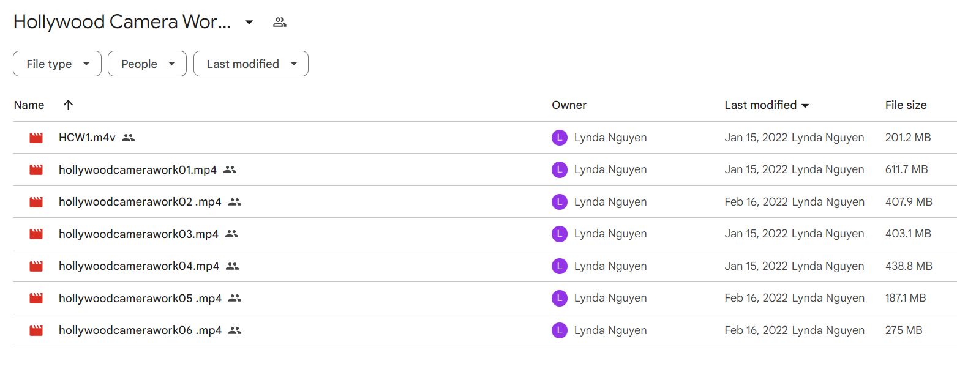Click the shared icon next to hollywoodcamerawork04.mp4
Viewport: 957px width, 383px height.
coord(232,266)
